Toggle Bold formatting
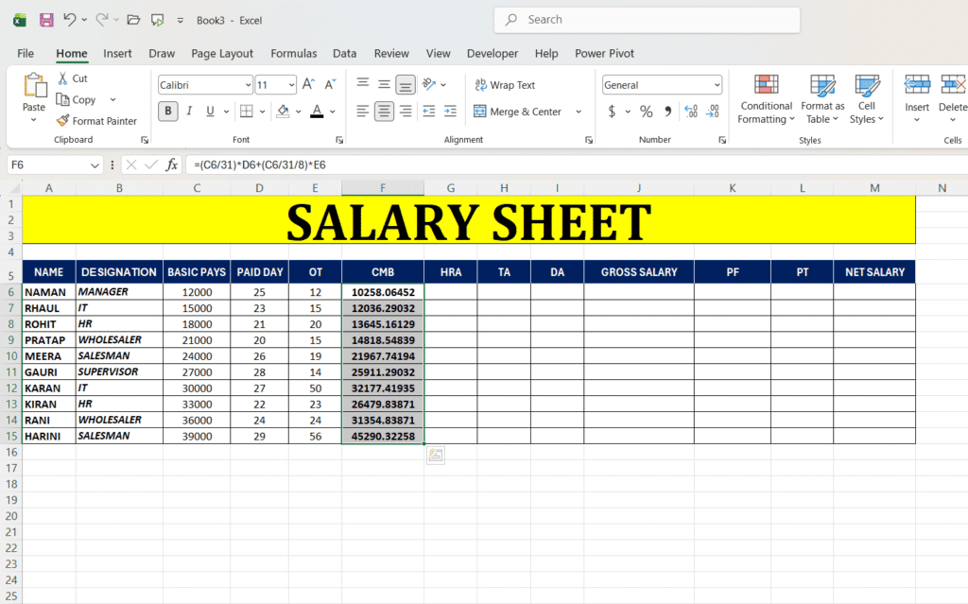The image size is (968, 604). tap(168, 112)
